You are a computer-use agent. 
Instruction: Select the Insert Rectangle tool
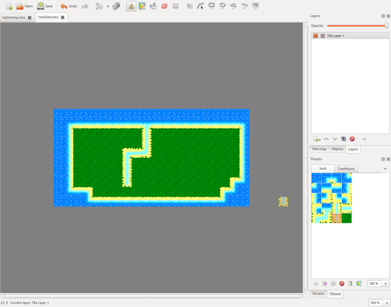(x=212, y=6)
